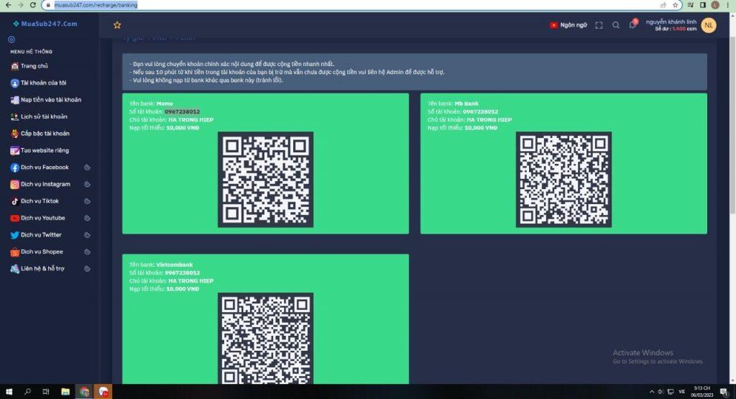Click the Chrome taskbar icon
Viewport: 736px width, 399px height.
click(x=85, y=392)
